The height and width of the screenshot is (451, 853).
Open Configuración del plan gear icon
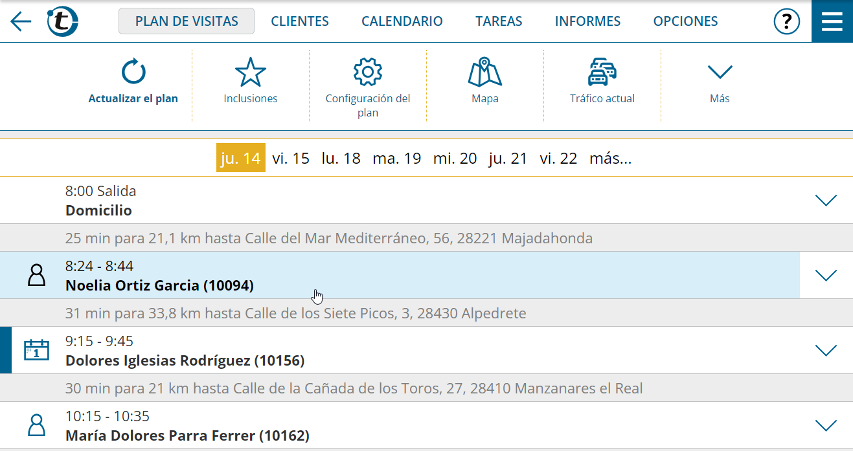point(368,72)
